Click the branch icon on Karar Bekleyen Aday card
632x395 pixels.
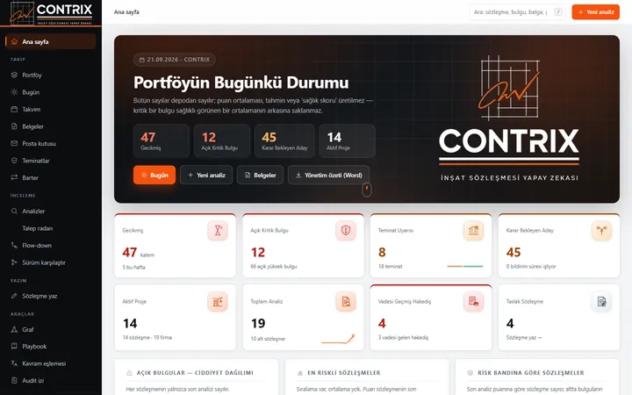pos(602,231)
